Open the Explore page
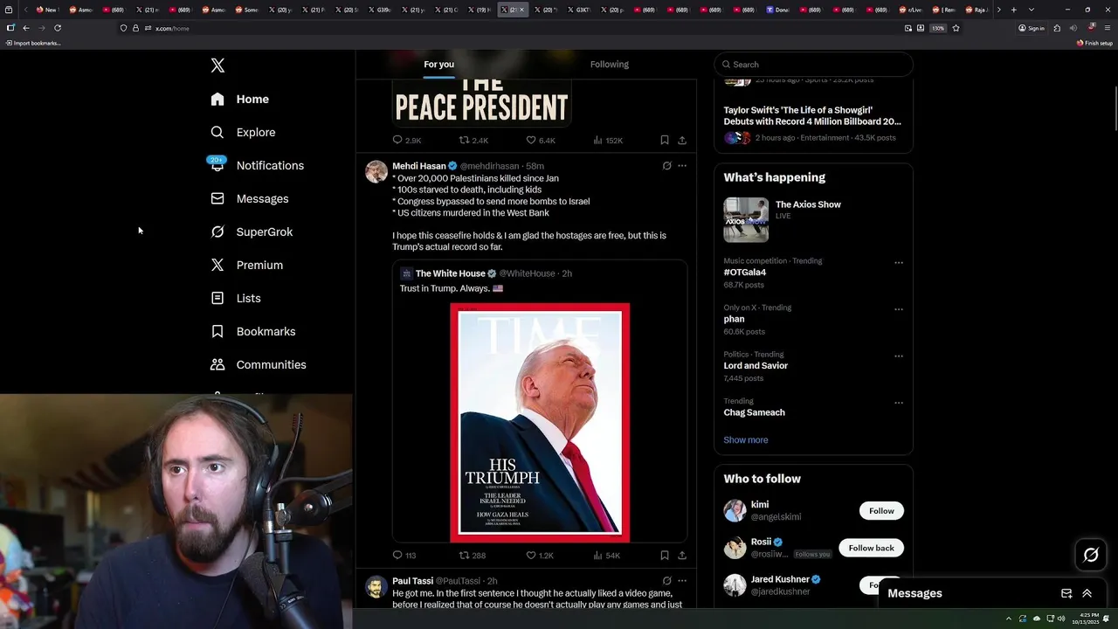Viewport: 1118px width, 629px height. pos(243,133)
